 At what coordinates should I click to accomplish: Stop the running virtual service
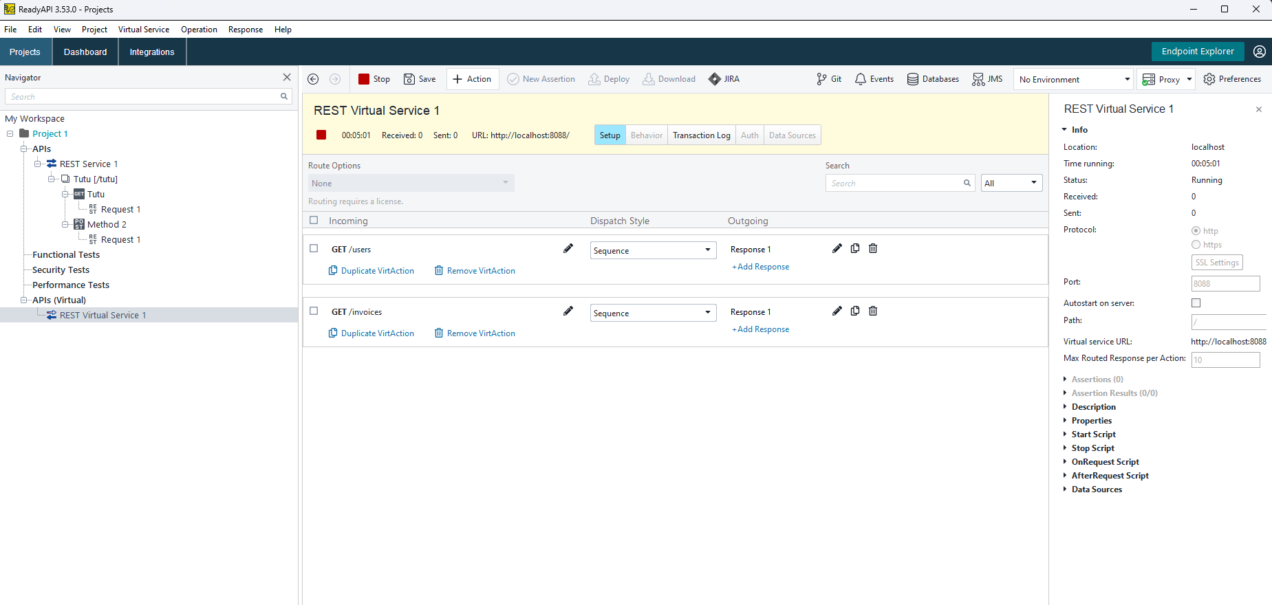374,79
